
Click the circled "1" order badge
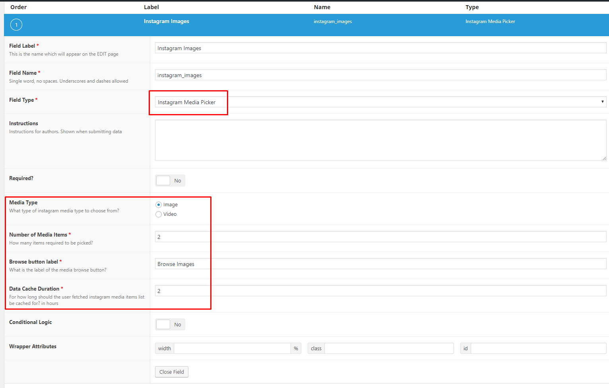click(x=16, y=25)
